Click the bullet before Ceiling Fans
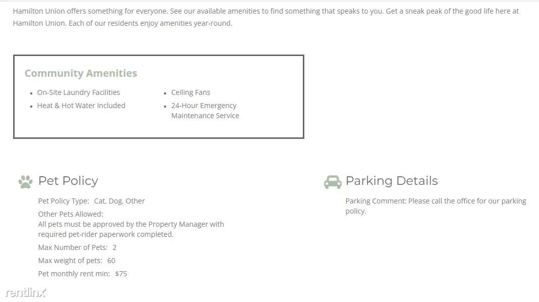Image resolution: width=539 pixels, height=302 pixels. 165,93
